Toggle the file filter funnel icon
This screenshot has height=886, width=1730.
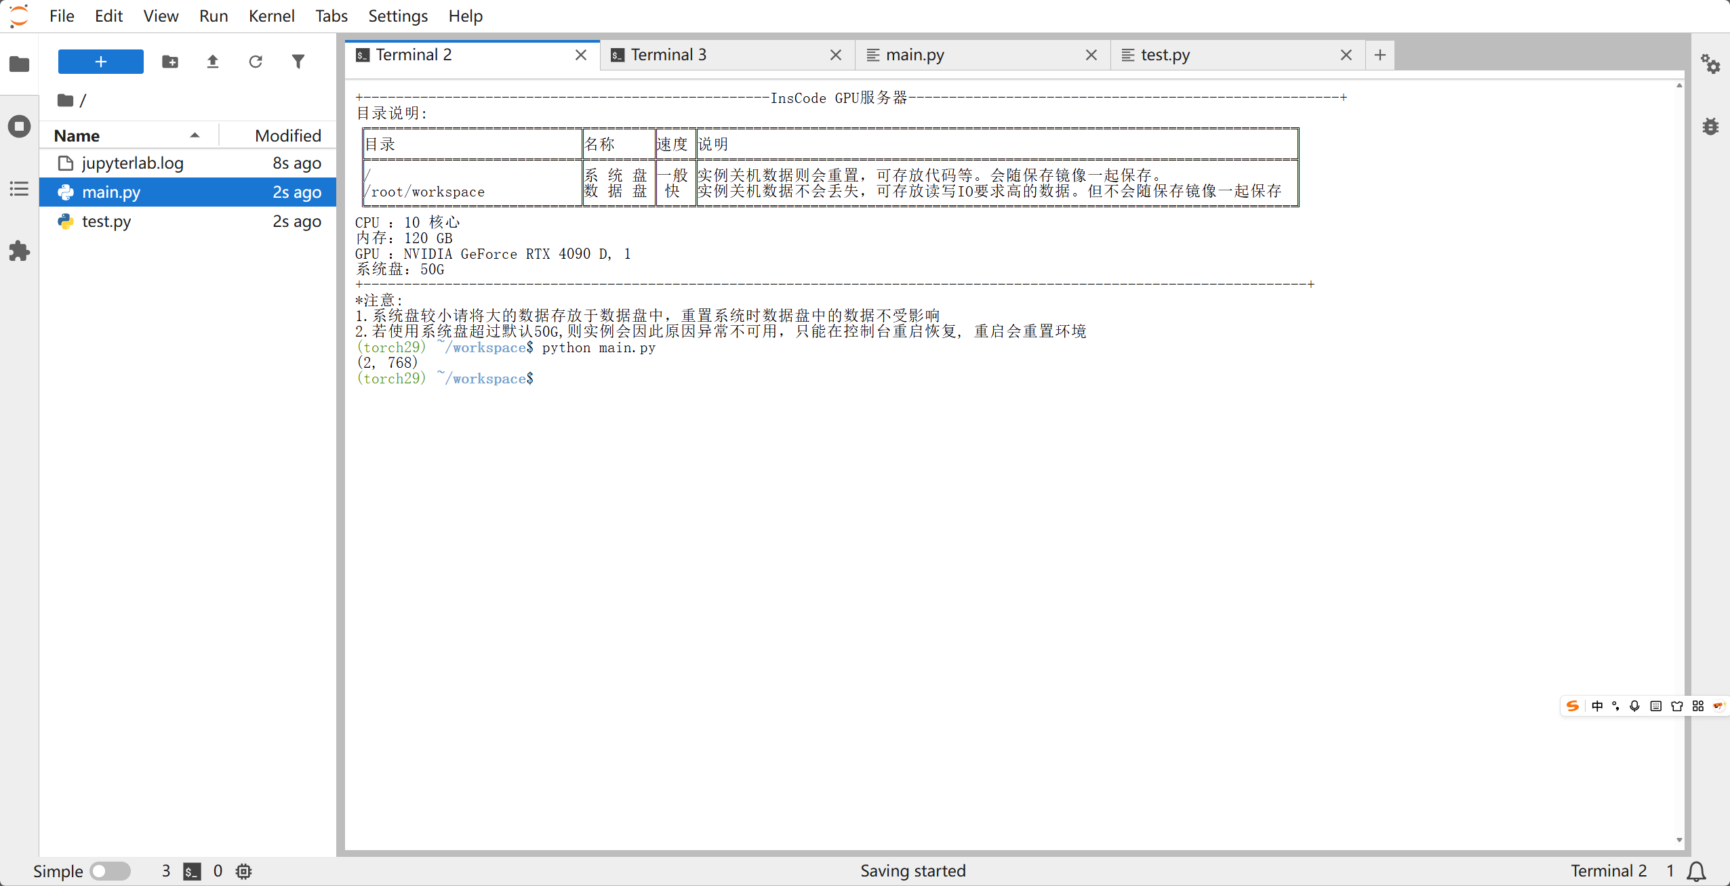[x=298, y=62]
